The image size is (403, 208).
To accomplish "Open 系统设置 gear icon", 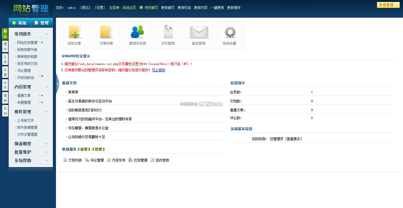I will (230, 35).
